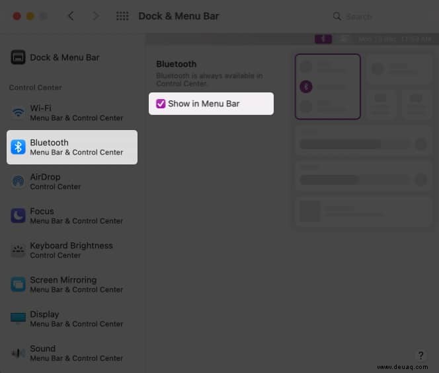Show all preferences grid button

pos(122,16)
